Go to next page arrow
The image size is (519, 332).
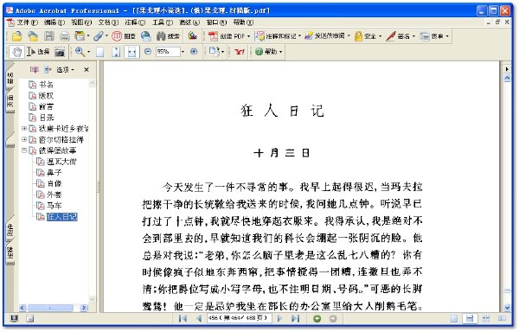point(279,318)
